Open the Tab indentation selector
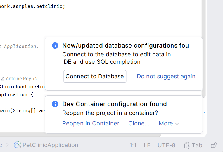Viewport: 223px width, 152px height. click(x=197, y=145)
